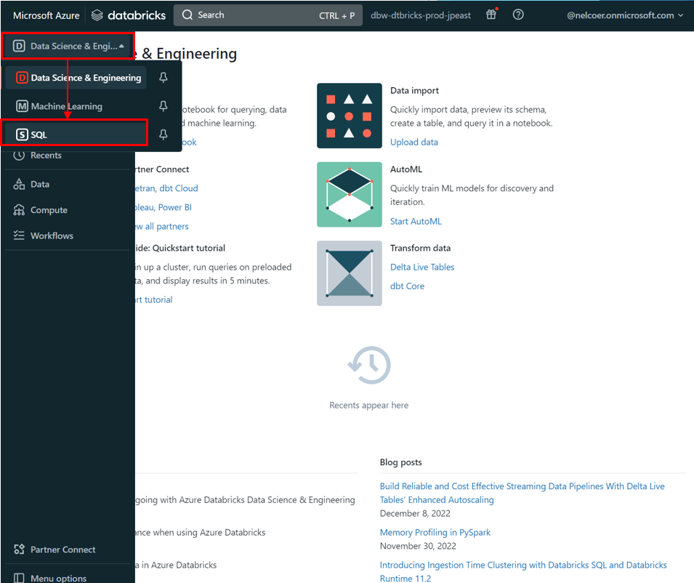Click the Workflows list icon in sidebar
Viewport: 694px width, 583px height.
point(19,236)
